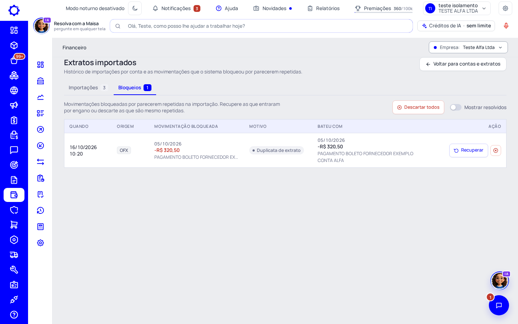Image resolution: width=518 pixels, height=324 pixels.
Task: Click the Maisa search input field
Action: click(x=261, y=26)
